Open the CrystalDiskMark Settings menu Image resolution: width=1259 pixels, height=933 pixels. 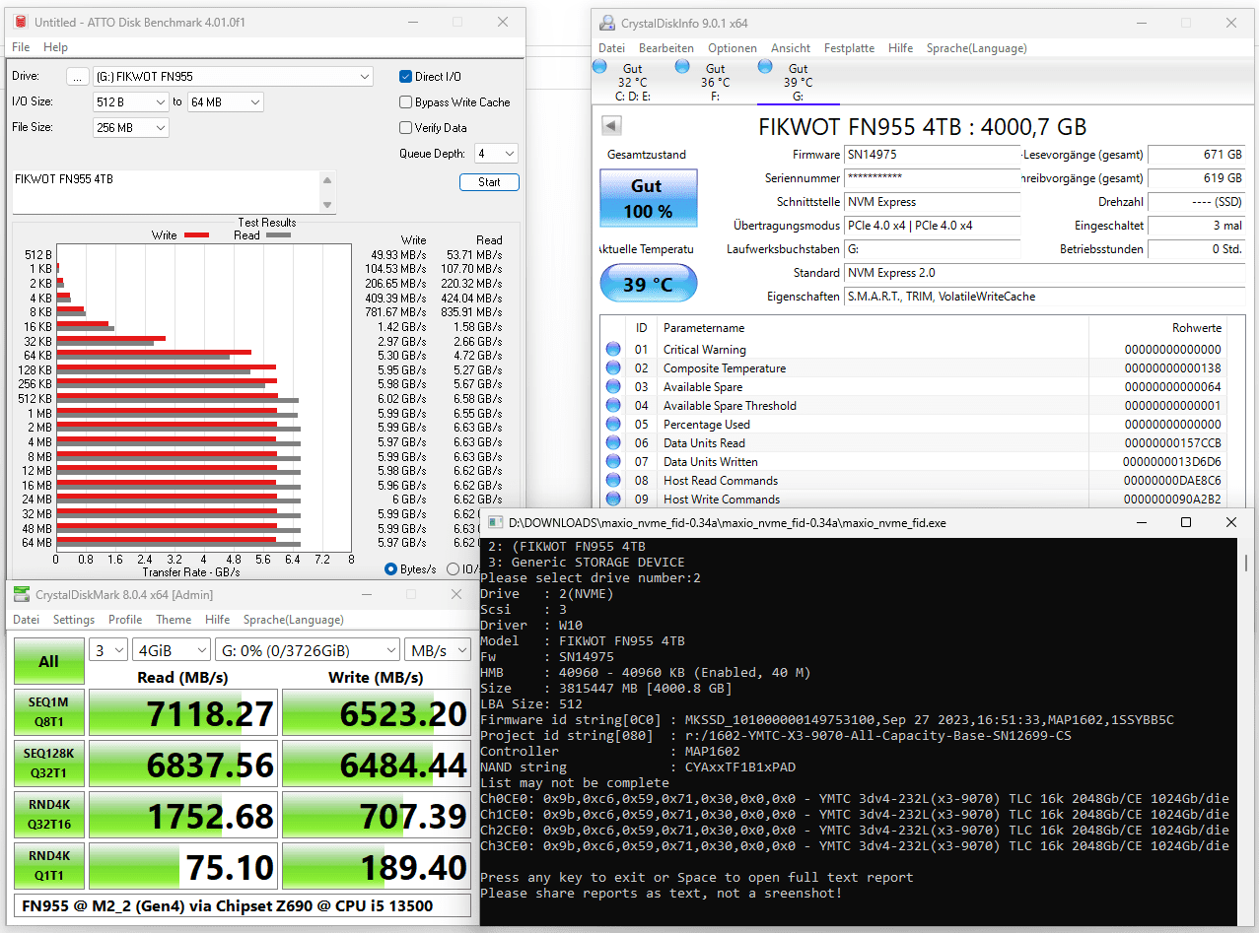(74, 620)
